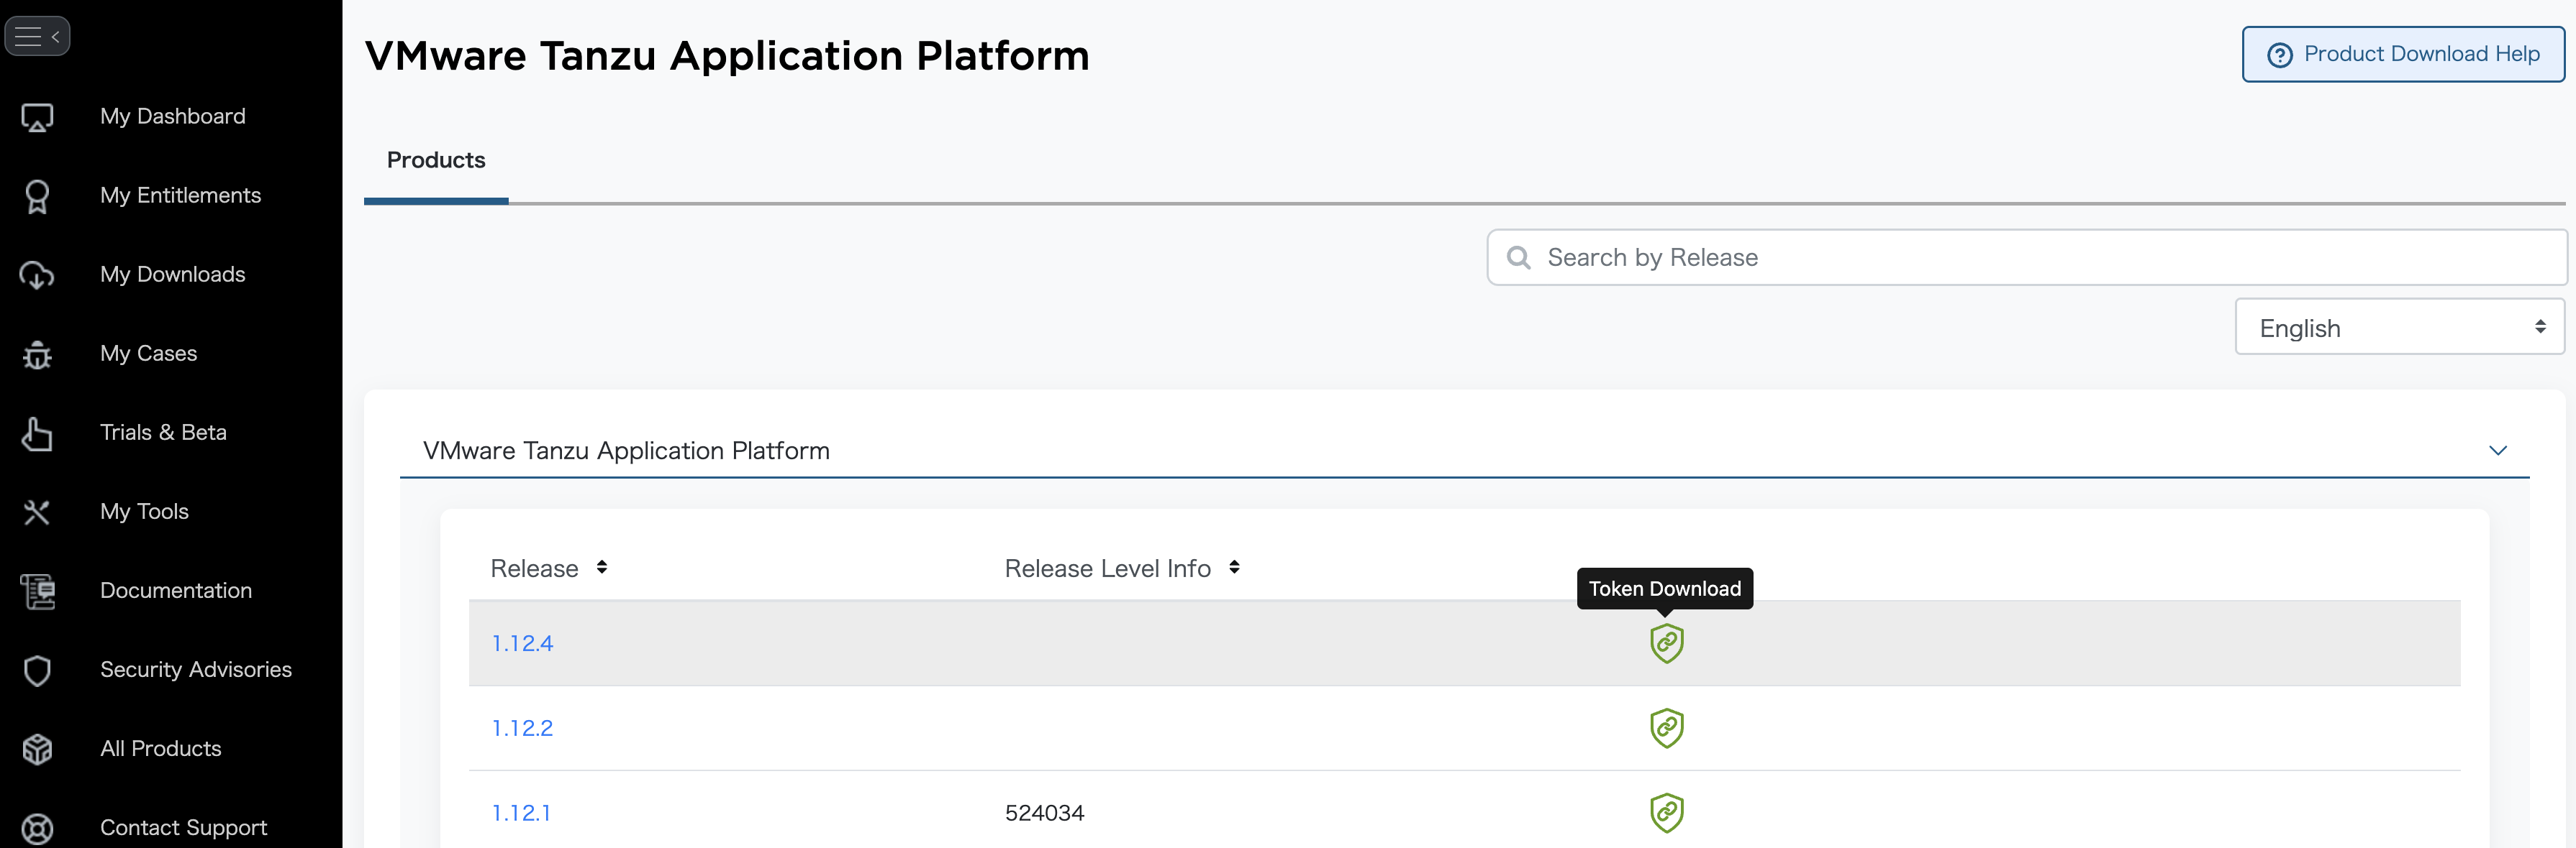Click the My Cases bug icon

[37, 354]
